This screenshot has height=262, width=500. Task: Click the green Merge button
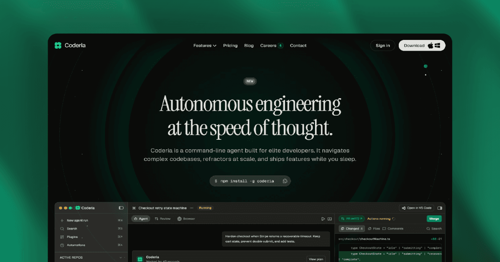[434, 218]
